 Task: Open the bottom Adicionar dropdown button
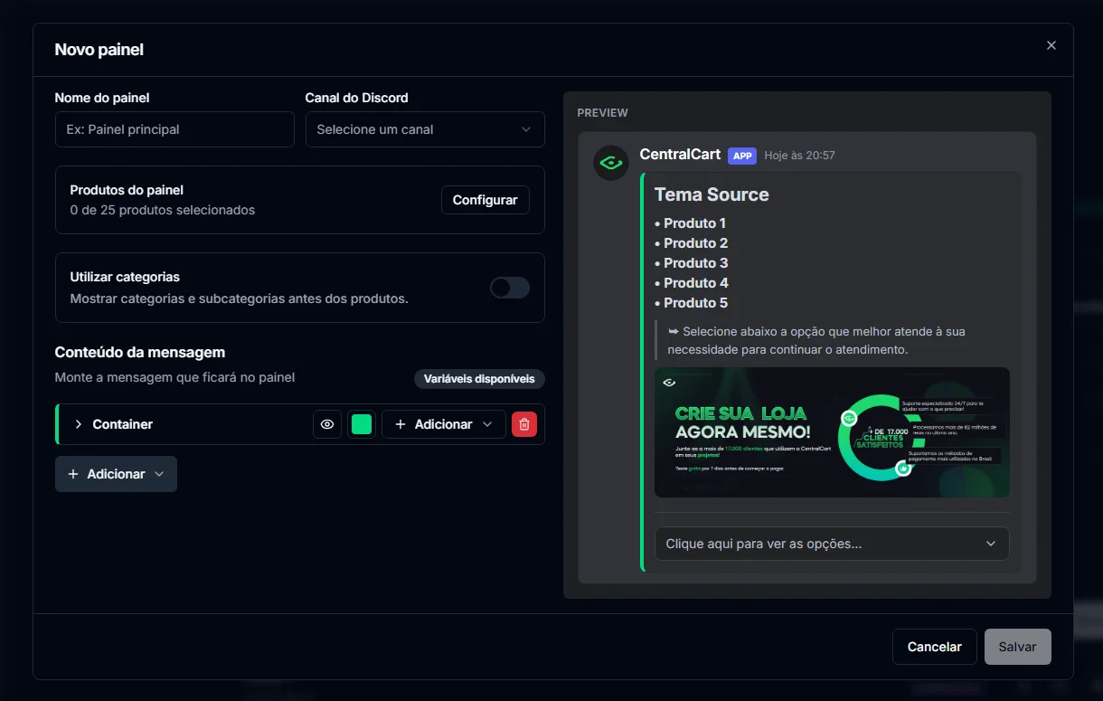click(x=116, y=474)
